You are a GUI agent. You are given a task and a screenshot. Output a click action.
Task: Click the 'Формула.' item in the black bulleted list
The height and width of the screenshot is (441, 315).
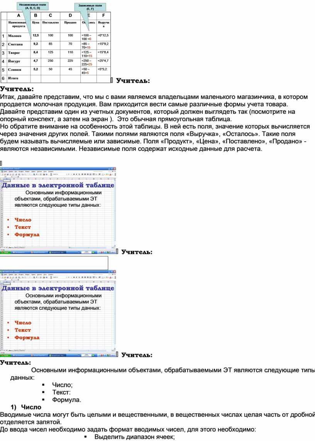(x=67, y=400)
